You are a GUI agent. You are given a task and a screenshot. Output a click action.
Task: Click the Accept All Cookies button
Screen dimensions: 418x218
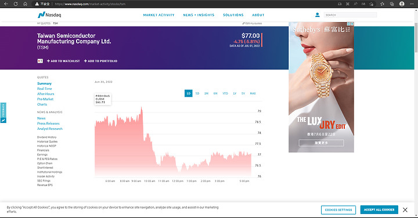coord(379,210)
